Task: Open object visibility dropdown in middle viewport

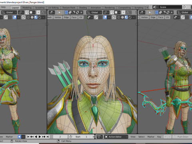Action: coord(90,17)
